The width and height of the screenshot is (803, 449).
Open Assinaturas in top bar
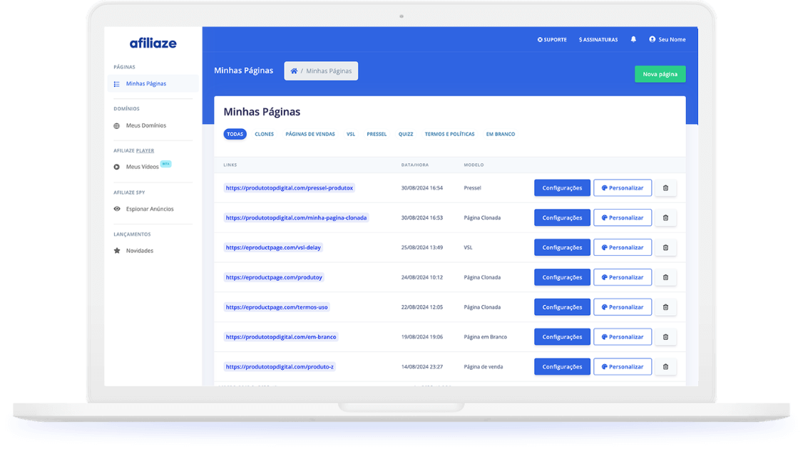pyautogui.click(x=598, y=40)
